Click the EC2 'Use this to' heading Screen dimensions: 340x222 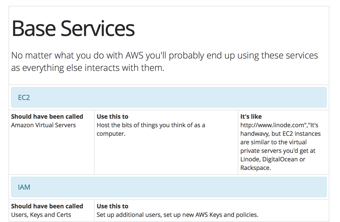coord(112,116)
